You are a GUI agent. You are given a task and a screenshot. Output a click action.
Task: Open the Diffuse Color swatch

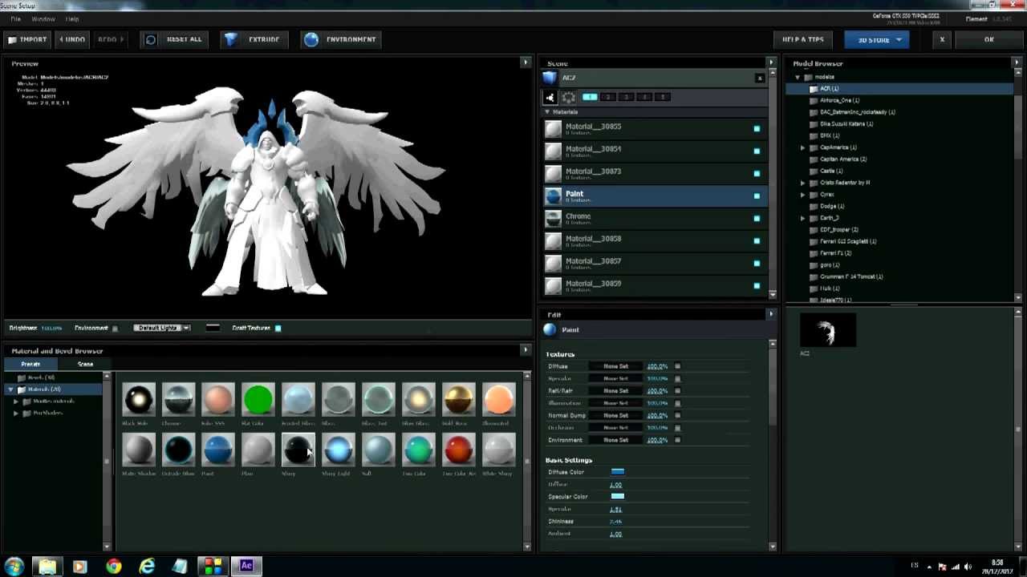(x=617, y=472)
